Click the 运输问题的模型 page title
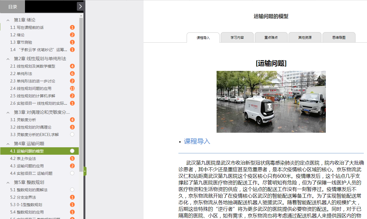367x219 pixels. click(x=271, y=16)
